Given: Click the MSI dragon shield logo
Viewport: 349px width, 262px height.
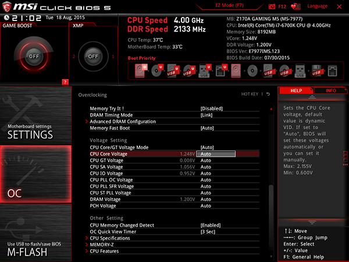Looking at the screenshot, I should 6,6.
